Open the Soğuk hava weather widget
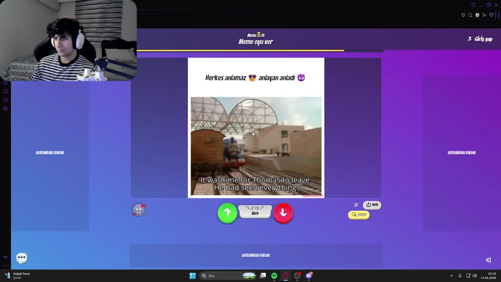 18,276
